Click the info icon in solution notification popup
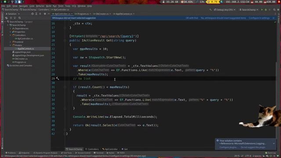The height and width of the screenshot is (158, 281). [x=218, y=140]
